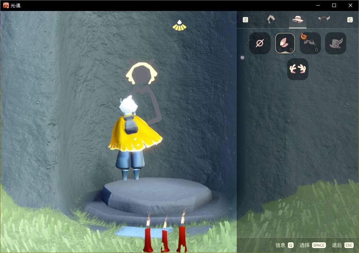The width and height of the screenshot is (359, 253).
Task: Select the feathered witch hat
Action: pyautogui.click(x=336, y=43)
